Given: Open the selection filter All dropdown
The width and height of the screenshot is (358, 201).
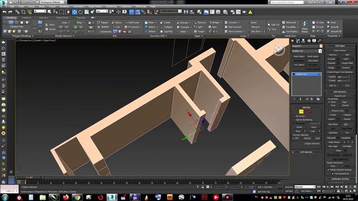Looking at the screenshot, I should [40, 11].
